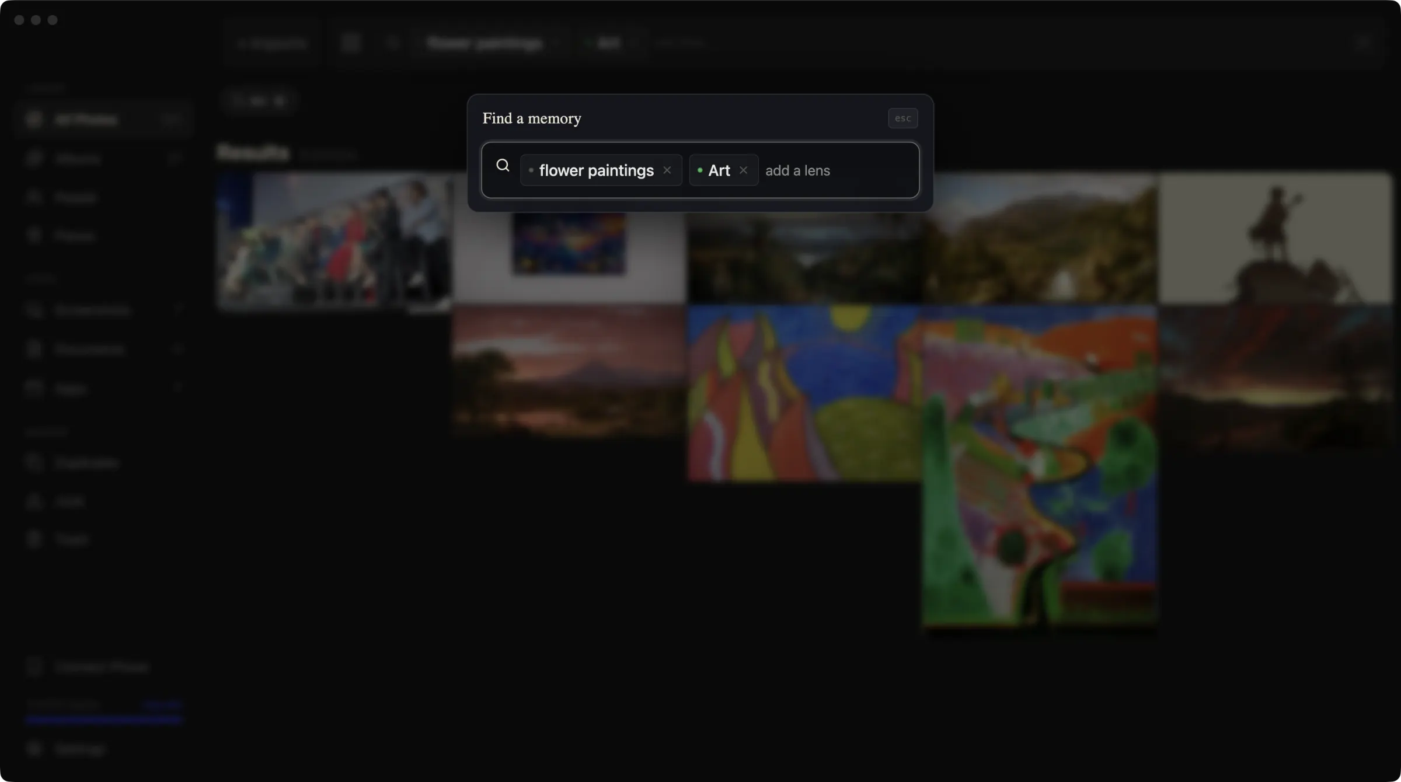1401x782 pixels.
Task: Click the esc button to dismiss the dialog
Action: click(902, 118)
